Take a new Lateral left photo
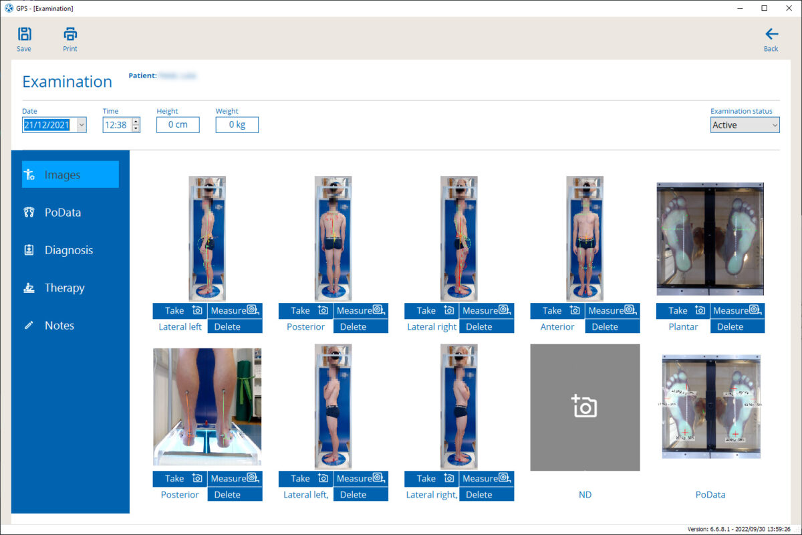Screen dimensions: 802x535 [180, 310]
